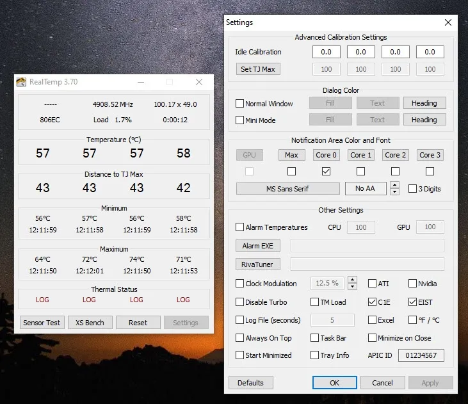Disable the EIST checkbox
Screen dimensions: 468x404
(x=413, y=302)
